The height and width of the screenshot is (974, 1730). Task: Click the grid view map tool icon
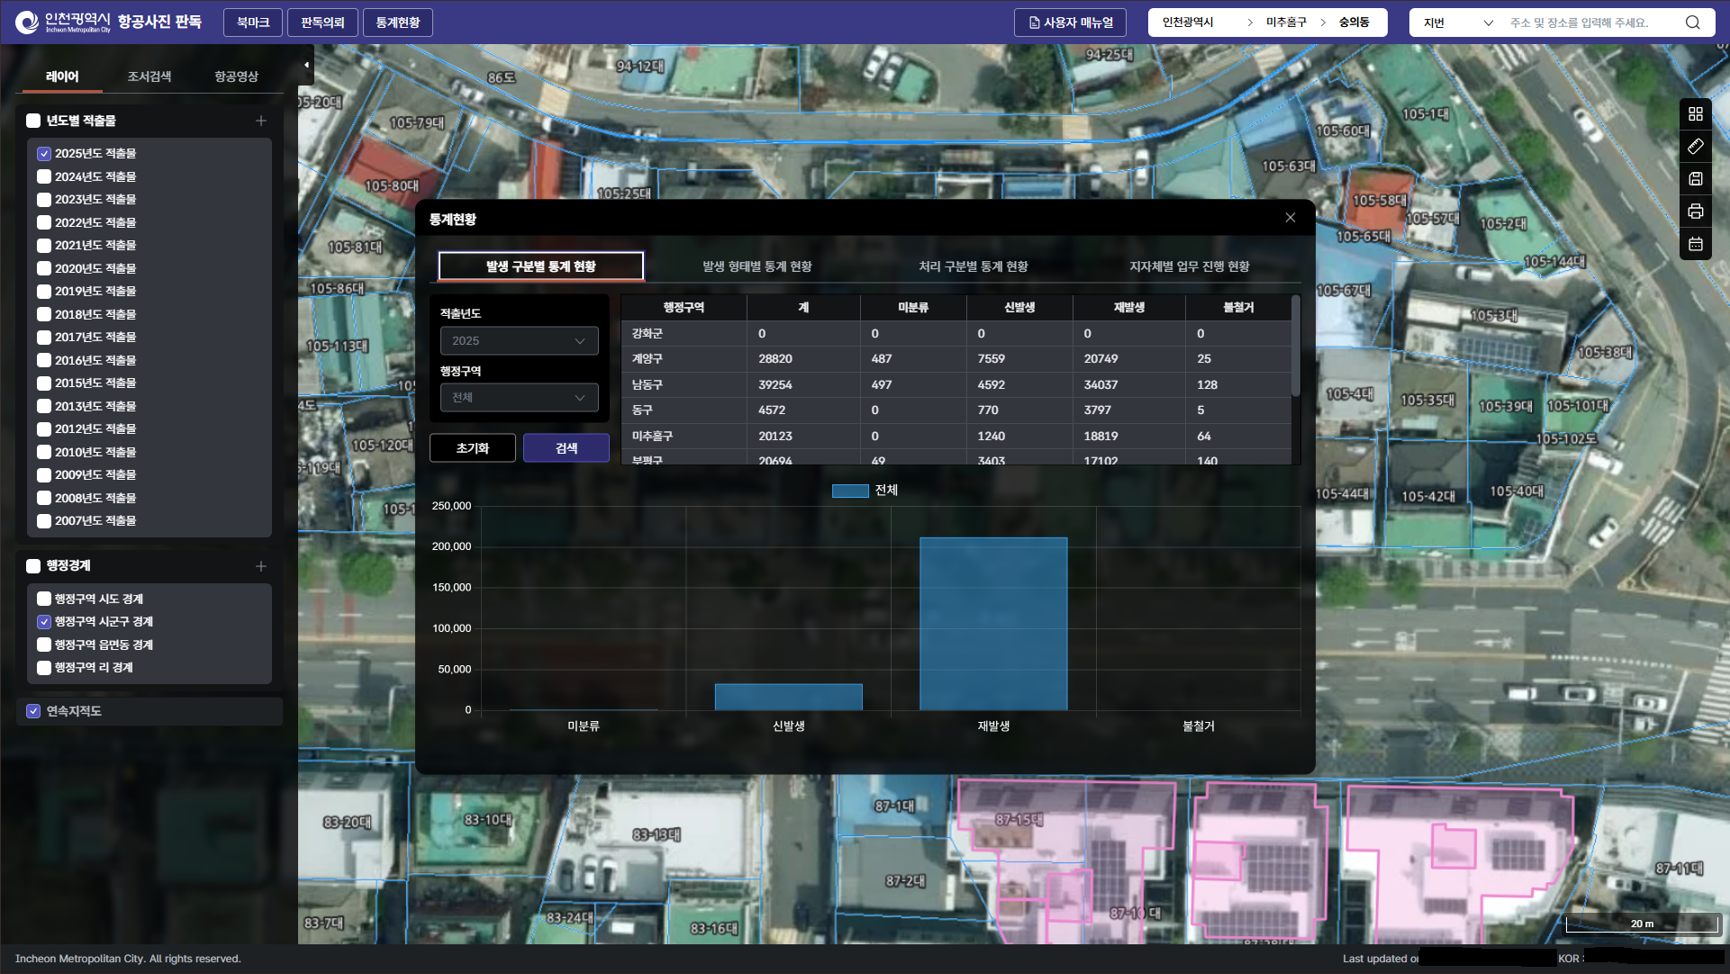tap(1695, 113)
